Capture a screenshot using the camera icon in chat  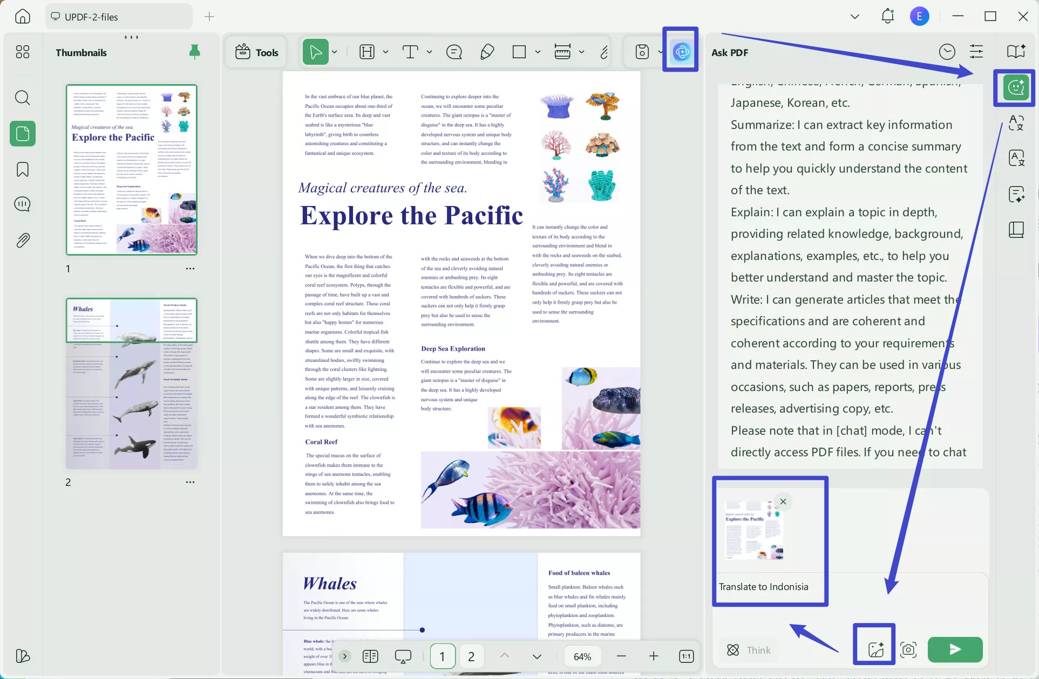click(908, 650)
